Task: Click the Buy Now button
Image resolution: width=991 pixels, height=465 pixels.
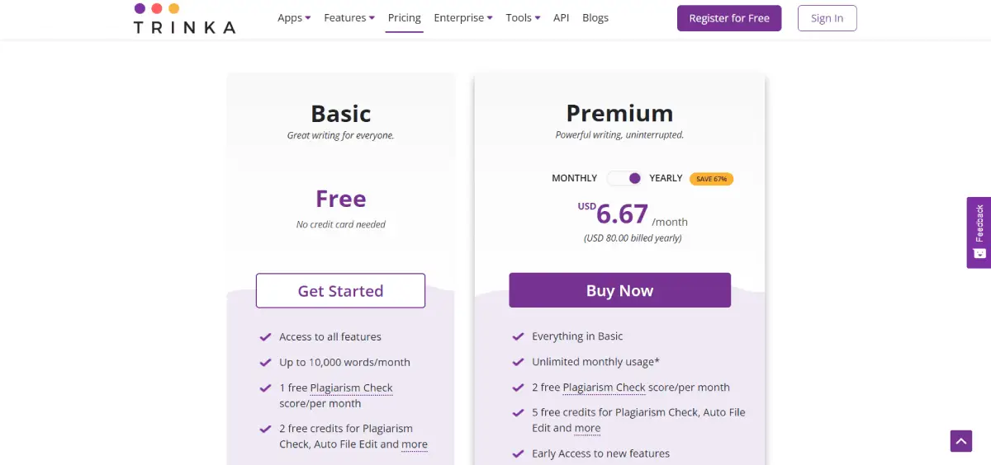Action: [x=619, y=290]
